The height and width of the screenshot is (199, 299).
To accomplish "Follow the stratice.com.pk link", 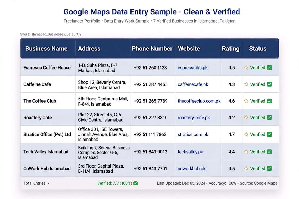I will coord(193,134).
